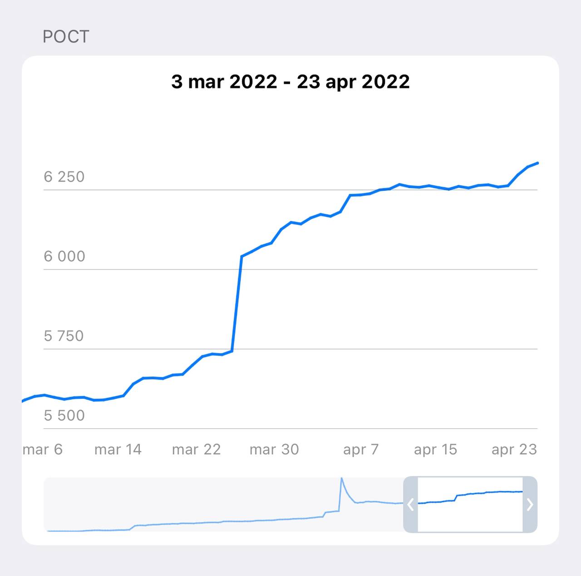Click the highlighted selection window in overview chart

[470, 504]
